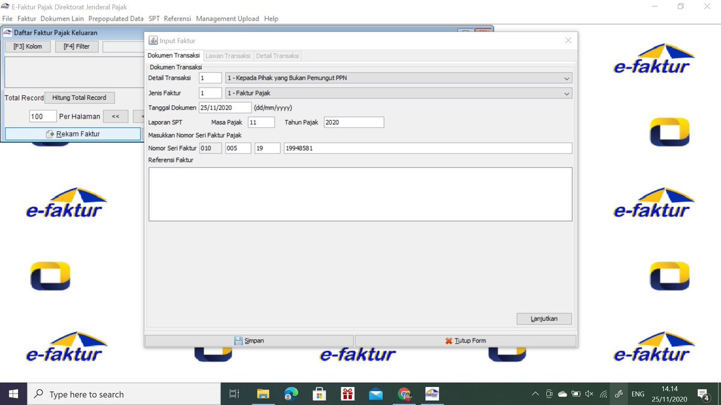
Task: Open the Dokumen Lain menu
Action: coord(62,19)
